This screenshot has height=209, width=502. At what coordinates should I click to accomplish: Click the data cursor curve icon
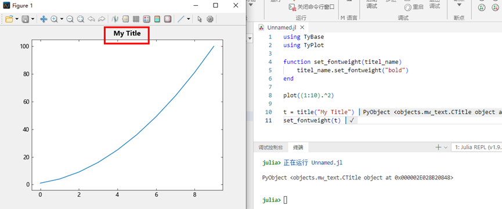114,19
